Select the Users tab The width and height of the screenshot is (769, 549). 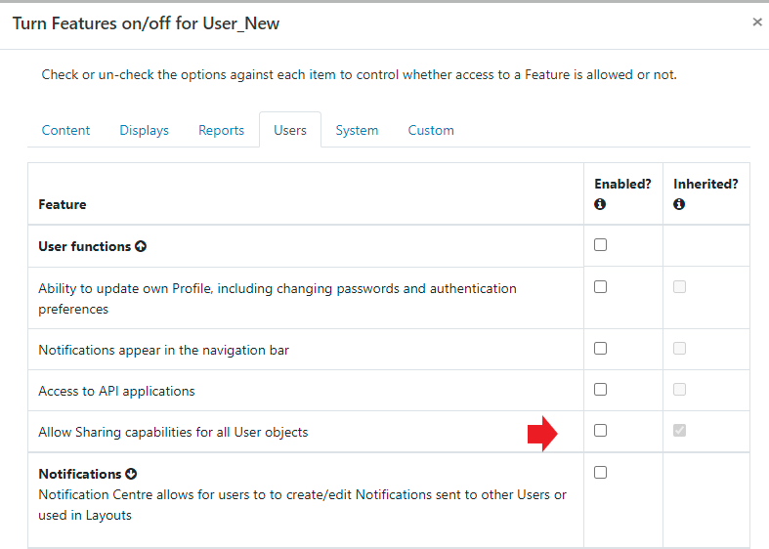click(290, 130)
